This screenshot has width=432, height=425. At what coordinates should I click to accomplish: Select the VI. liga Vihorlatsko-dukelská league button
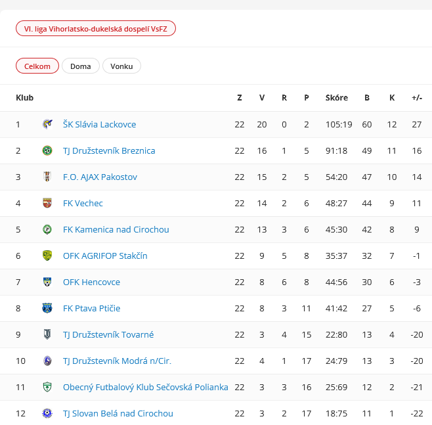96,29
